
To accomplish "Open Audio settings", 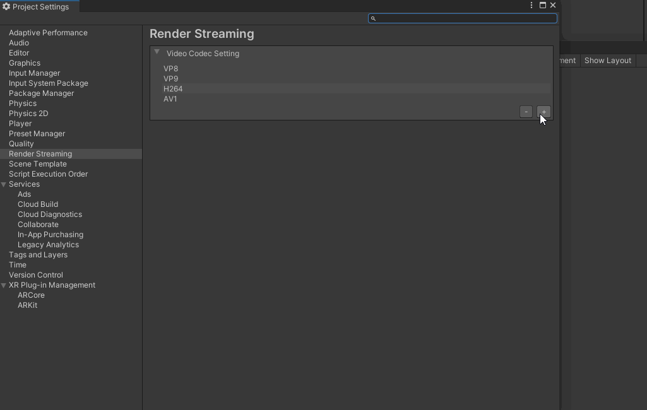I will tap(18, 42).
